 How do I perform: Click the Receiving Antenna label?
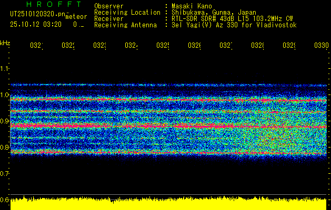[x=126, y=25]
